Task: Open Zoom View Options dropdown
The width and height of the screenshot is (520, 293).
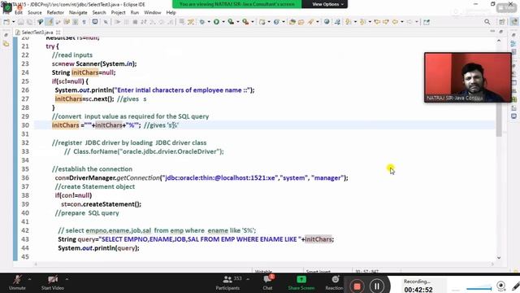Action: [327, 4]
